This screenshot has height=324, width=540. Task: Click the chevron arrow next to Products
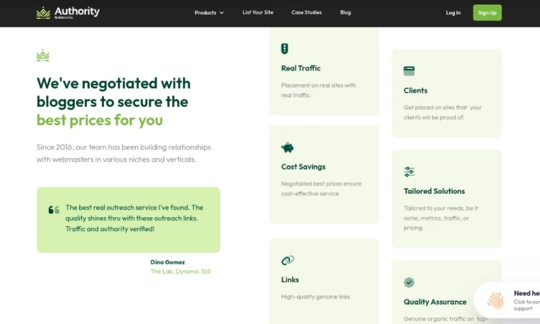tap(221, 13)
